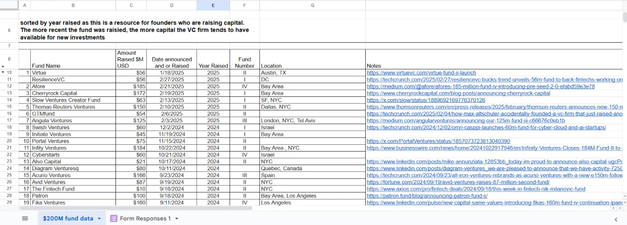
Task: Select the "$185" amount cell
Action: click(x=131, y=86)
